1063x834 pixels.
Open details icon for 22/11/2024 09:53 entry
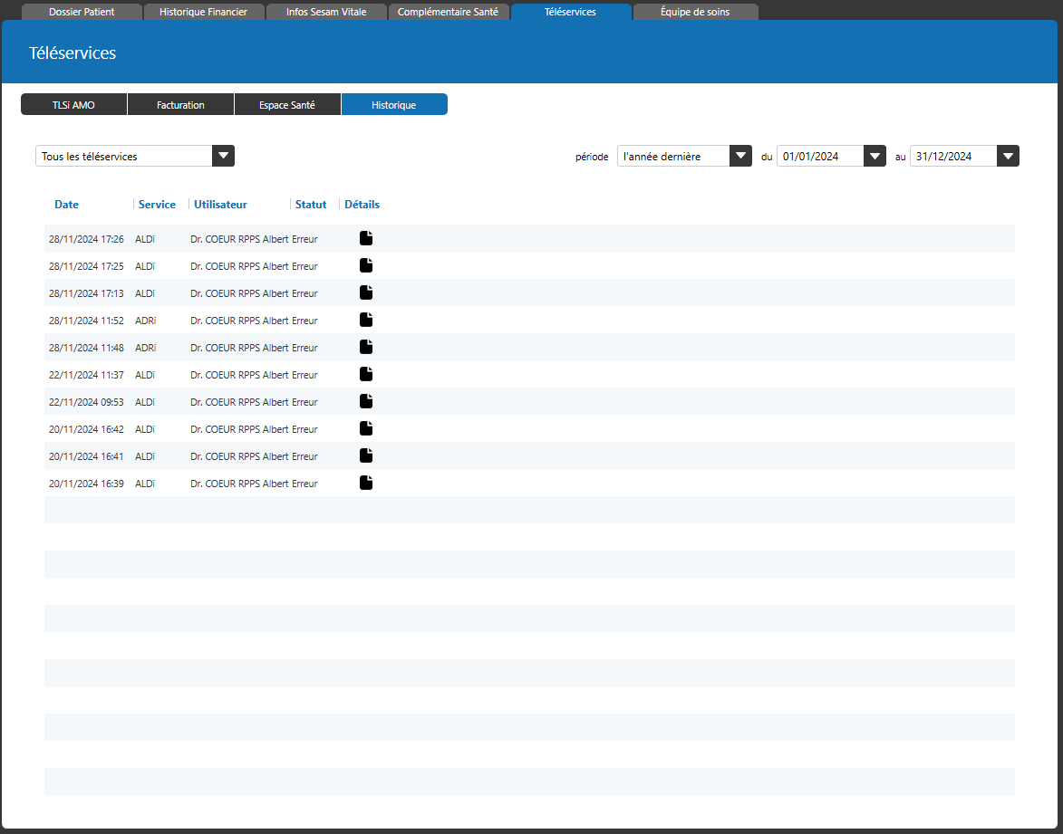(x=366, y=401)
